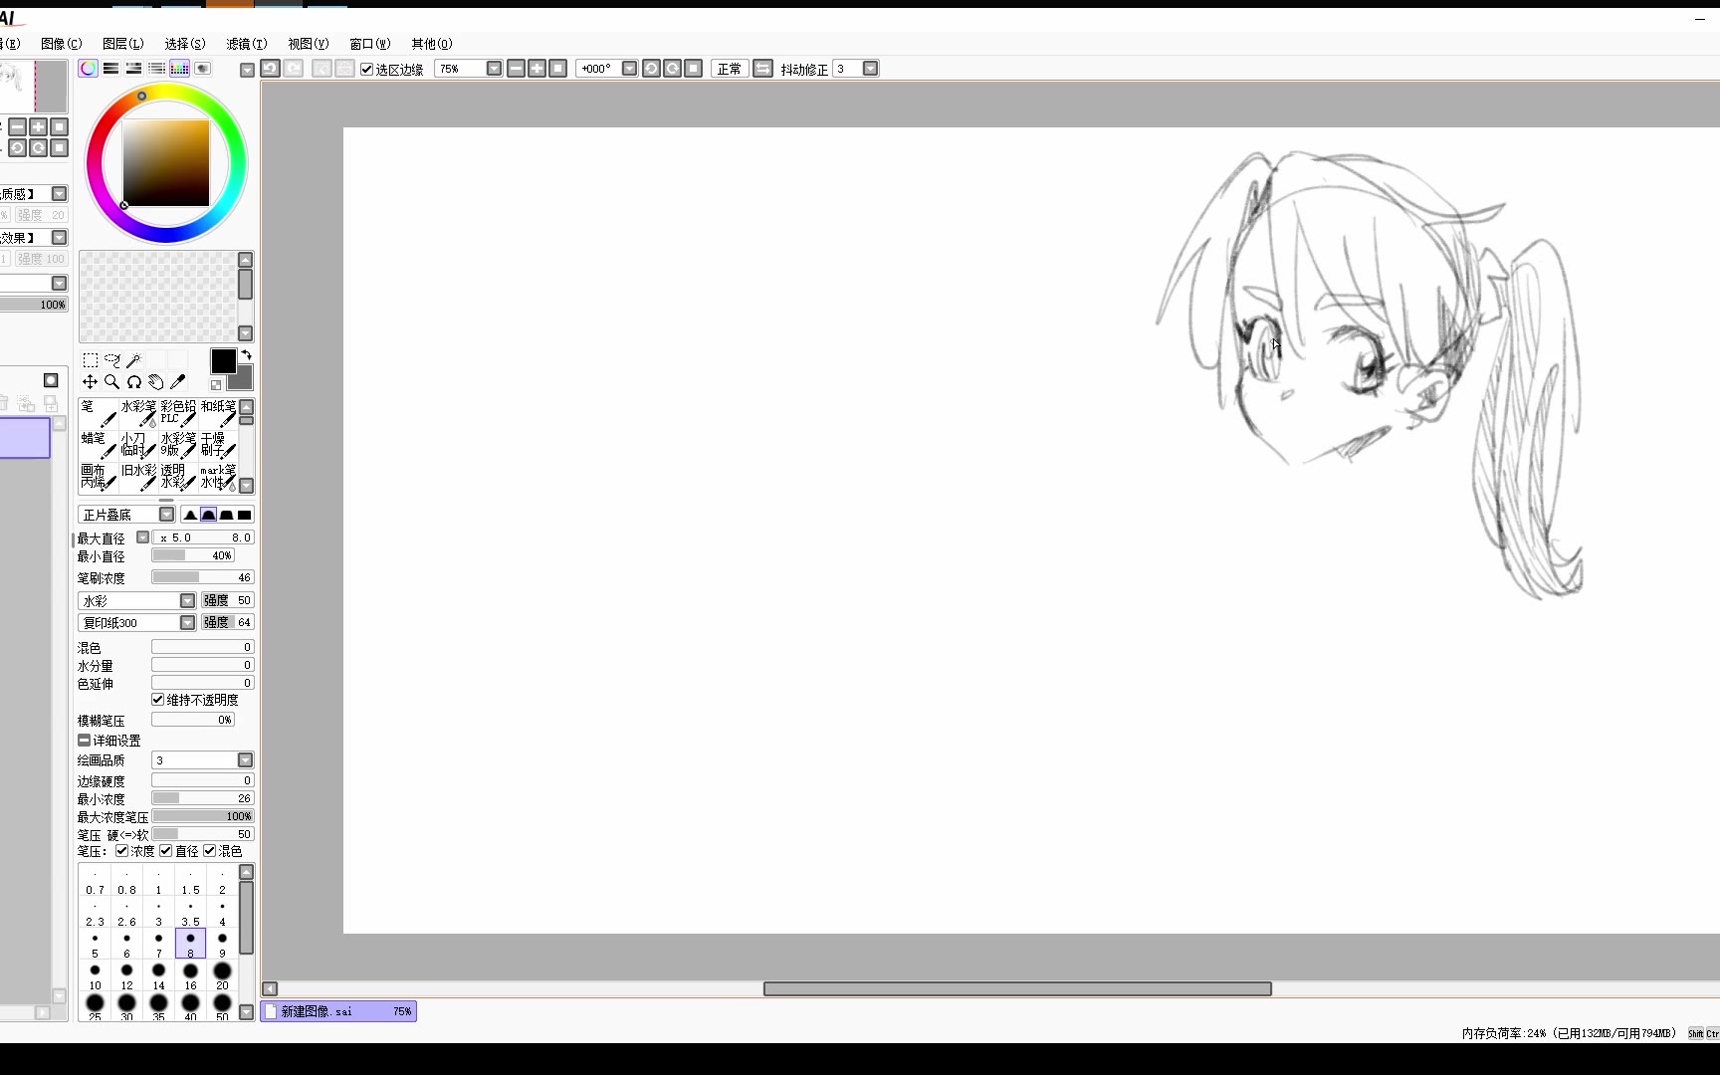This screenshot has width=1720, height=1075.
Task: Open the 正片叠底 blend mode dropdown
Action: point(166,515)
